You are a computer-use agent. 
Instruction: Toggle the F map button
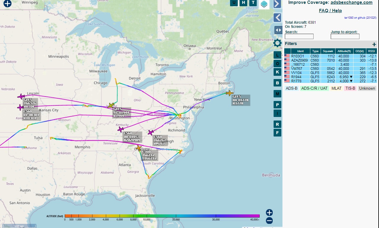(x=277, y=133)
